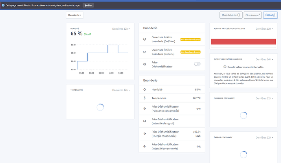Click the window opening sensor icon
Image resolution: width=281 pixels, height=163 pixels.
click(145, 39)
